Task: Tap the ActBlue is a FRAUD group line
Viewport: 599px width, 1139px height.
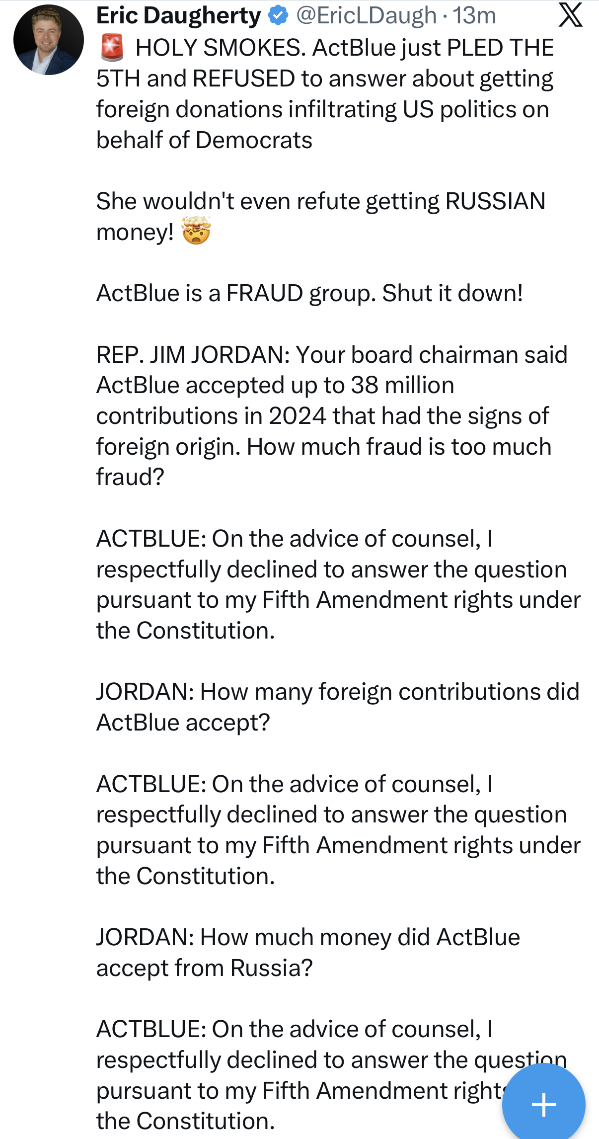Action: tap(309, 293)
